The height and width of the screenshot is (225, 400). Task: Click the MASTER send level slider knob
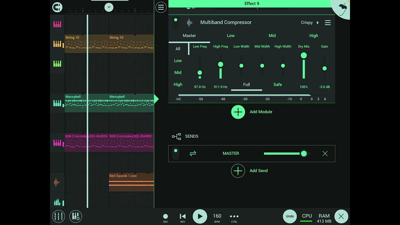[304, 154]
